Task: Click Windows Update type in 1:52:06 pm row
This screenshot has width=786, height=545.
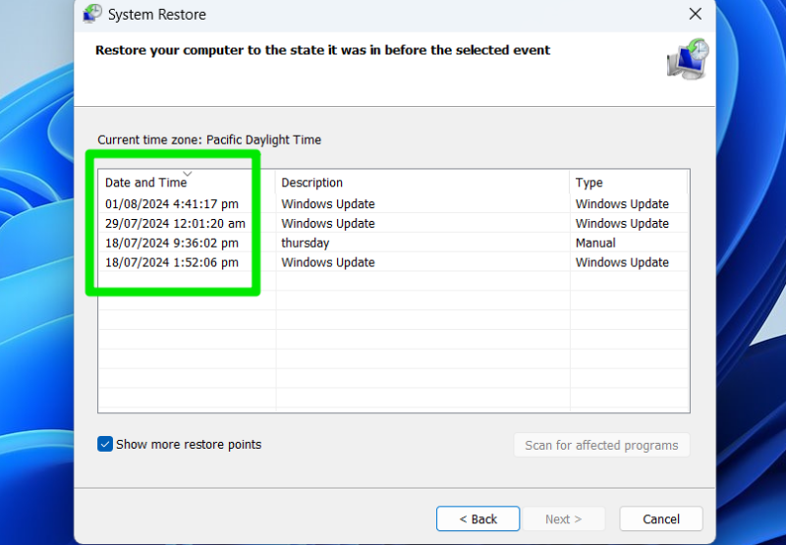Action: click(x=622, y=262)
